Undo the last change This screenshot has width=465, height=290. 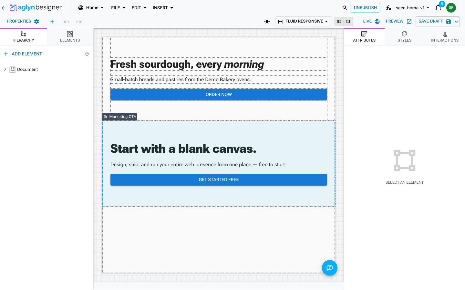(67, 22)
